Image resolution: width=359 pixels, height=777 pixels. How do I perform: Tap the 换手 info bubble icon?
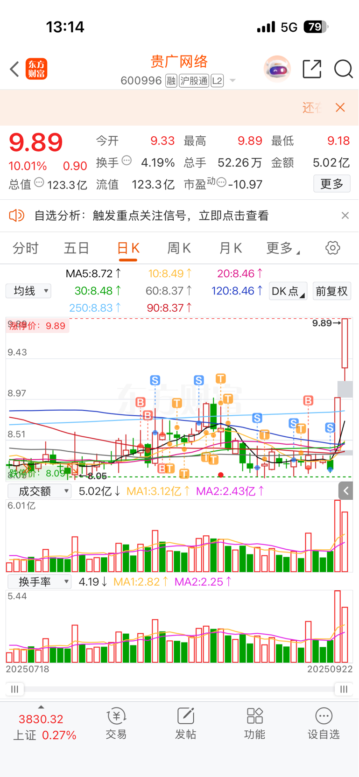[127, 161]
